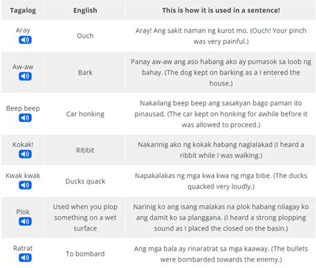316x268 pixels.
Task: Play audio for Kokak!
Action: coord(25,154)
